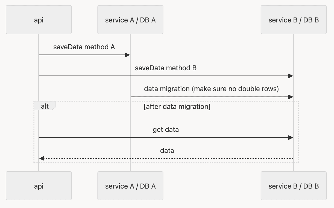Select the data migration message text

pos(211,89)
